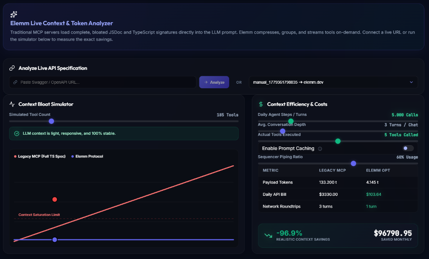
Task: Click the ELEMM OPT column header
Action: (378, 170)
